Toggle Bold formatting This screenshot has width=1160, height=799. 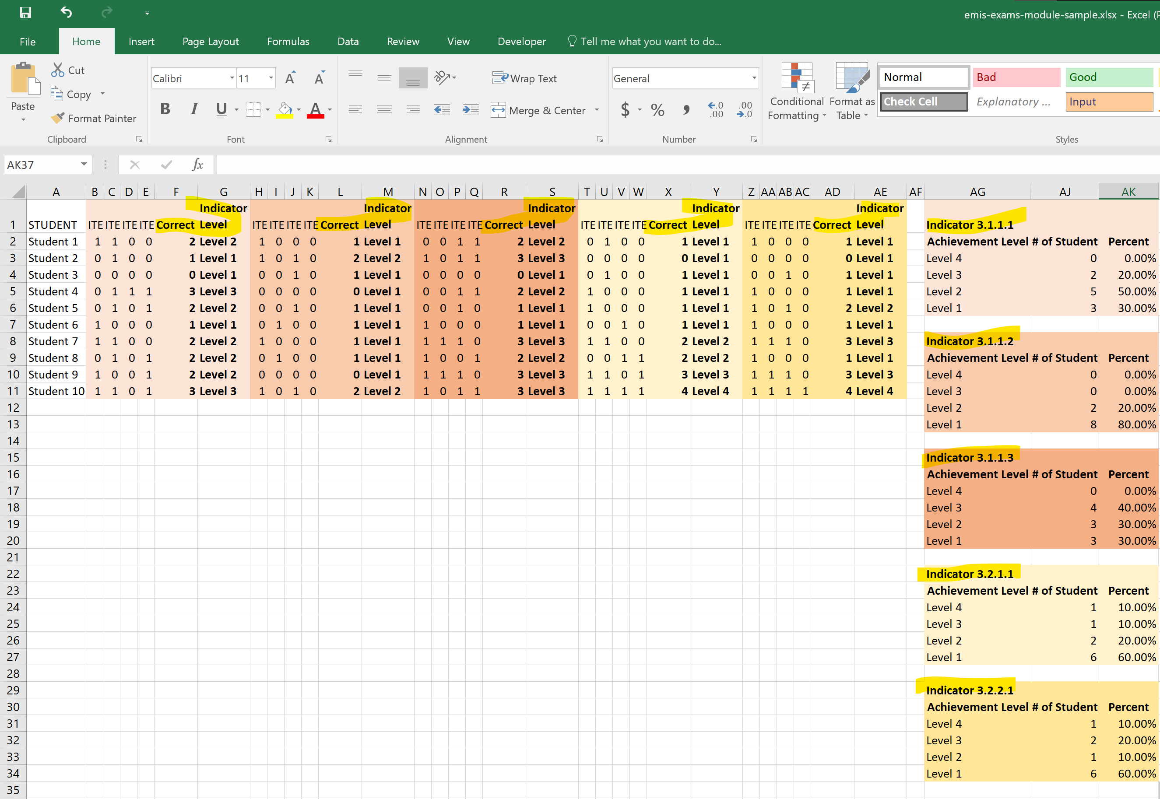[x=165, y=109]
